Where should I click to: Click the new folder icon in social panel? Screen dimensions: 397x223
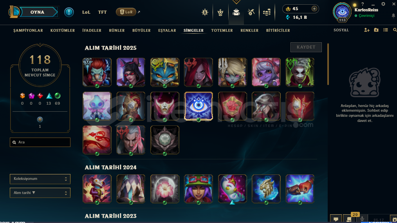coord(376,30)
